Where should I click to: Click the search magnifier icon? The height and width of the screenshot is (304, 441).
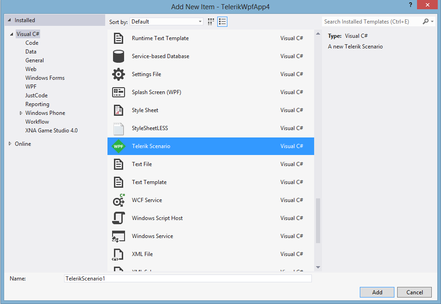pyautogui.click(x=425, y=21)
